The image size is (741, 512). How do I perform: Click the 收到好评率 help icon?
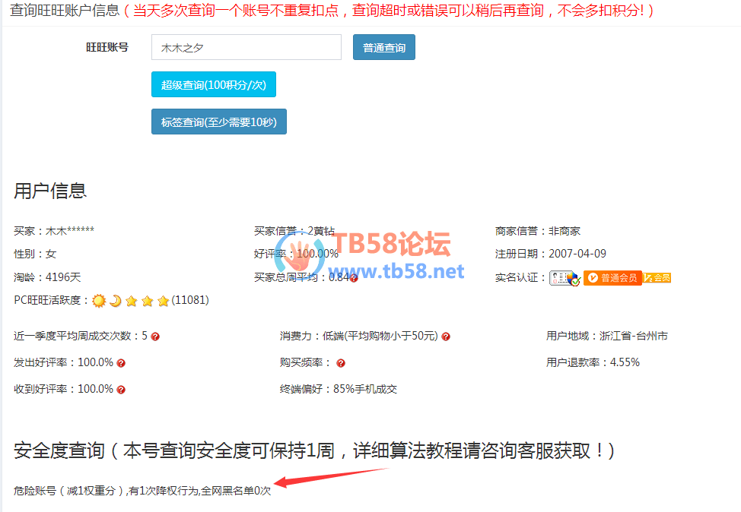(x=121, y=390)
